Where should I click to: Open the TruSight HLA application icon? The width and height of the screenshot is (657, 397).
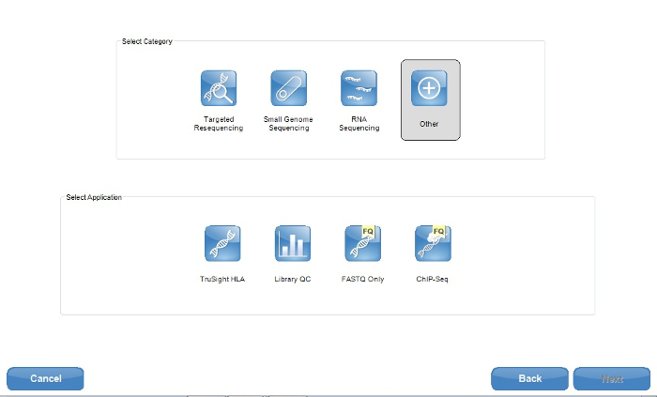222,244
